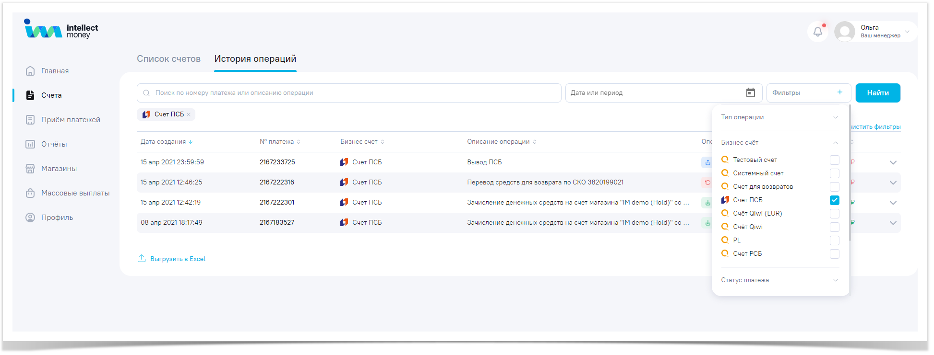
Task: Open the calendar date picker icon
Action: point(750,93)
